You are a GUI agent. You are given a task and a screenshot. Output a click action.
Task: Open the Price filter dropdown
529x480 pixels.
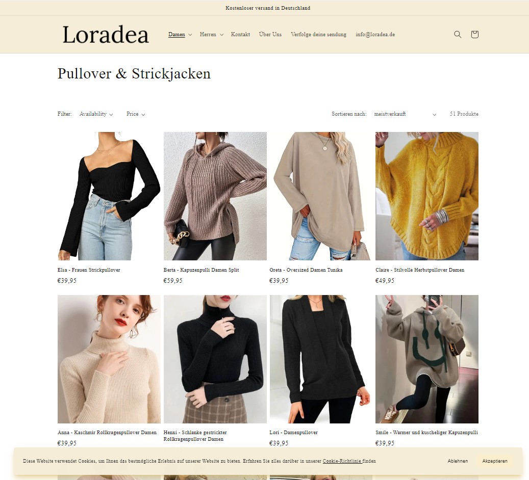tap(136, 114)
